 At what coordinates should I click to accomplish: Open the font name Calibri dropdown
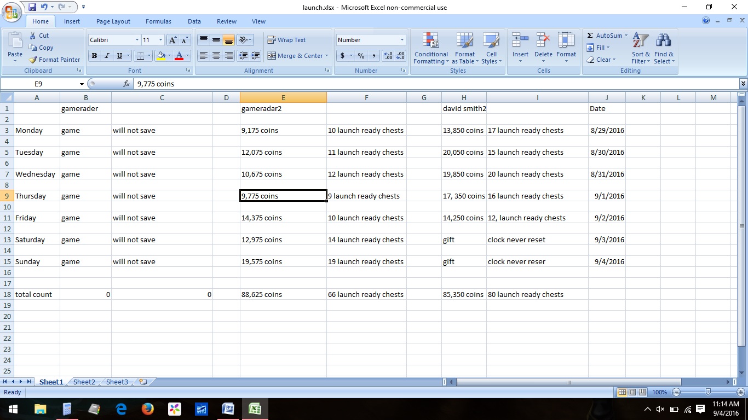137,40
